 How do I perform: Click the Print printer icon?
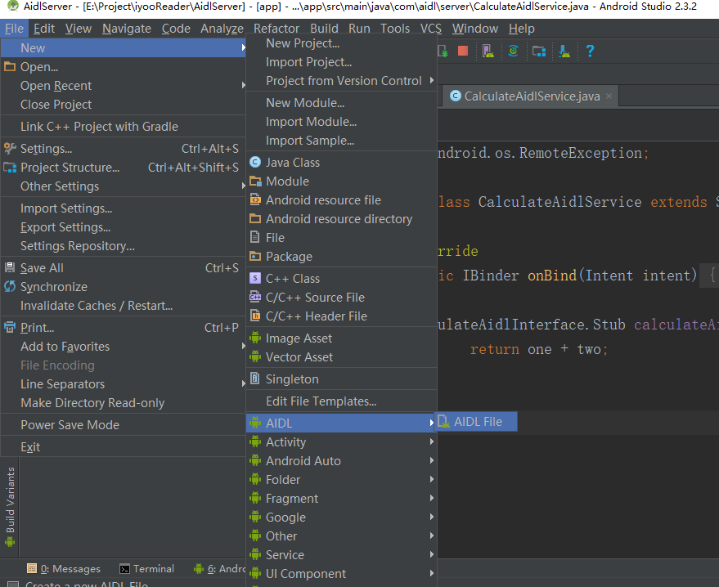[10, 327]
